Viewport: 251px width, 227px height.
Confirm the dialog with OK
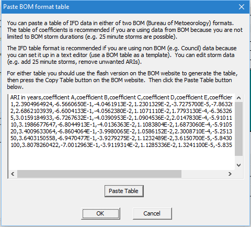100,213
